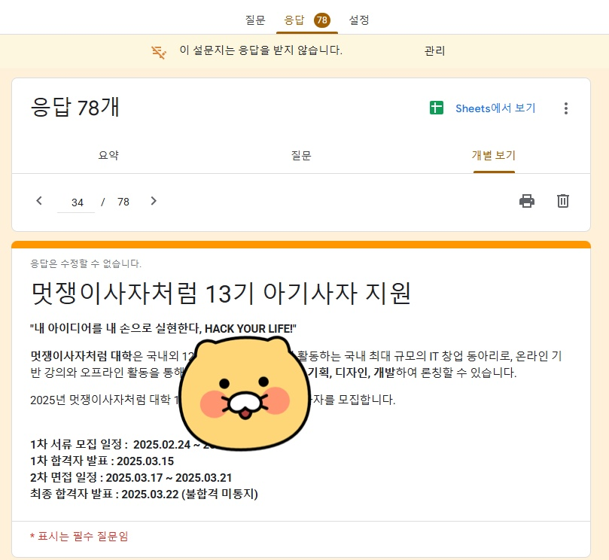
Task: Click the yellow bear character sticker
Action: coord(245,393)
